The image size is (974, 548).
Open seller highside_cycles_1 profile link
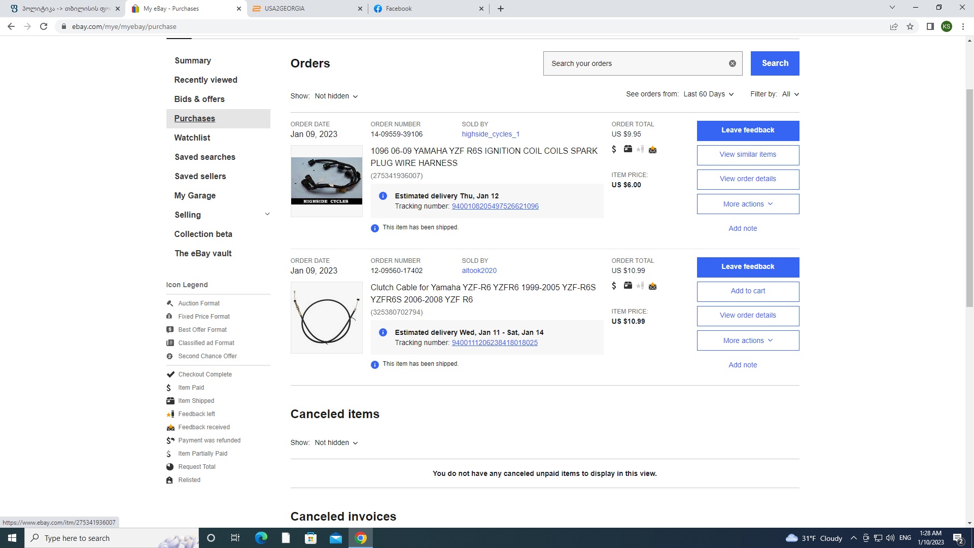[x=490, y=134]
